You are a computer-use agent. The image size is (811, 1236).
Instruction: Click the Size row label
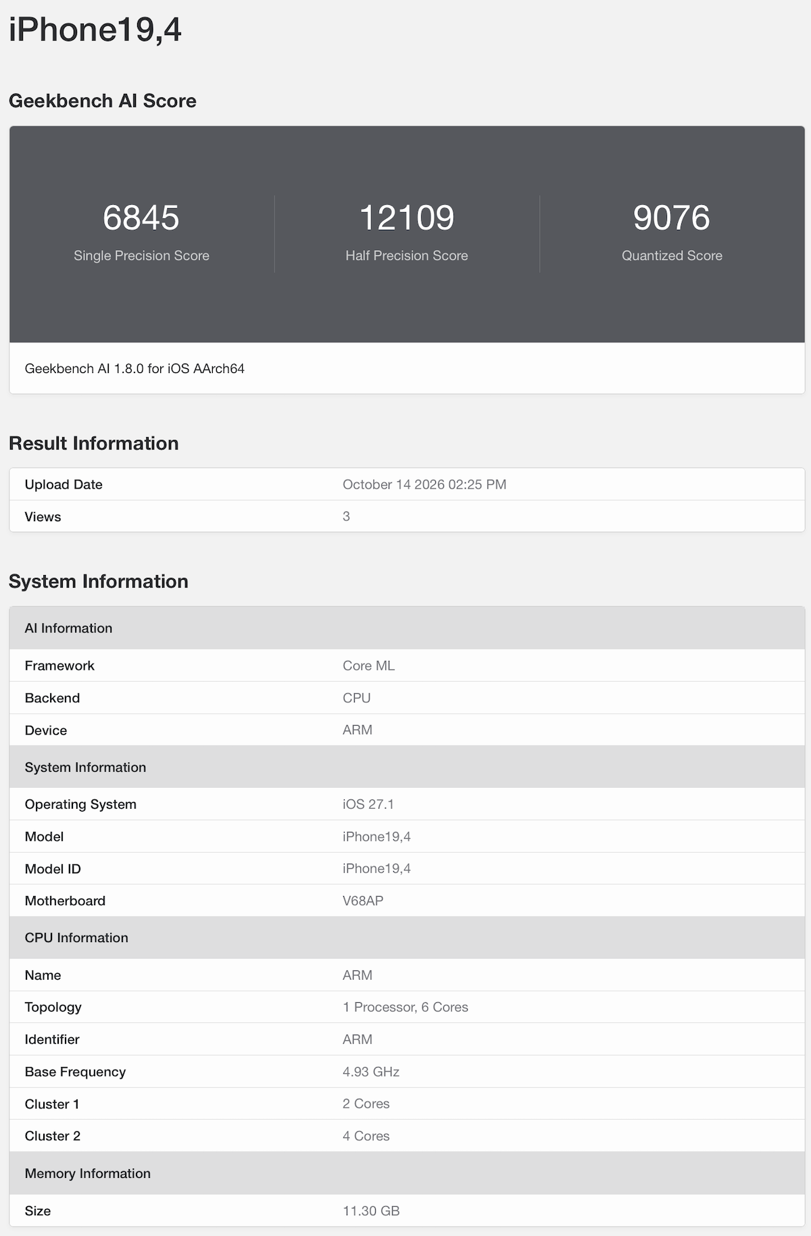point(38,1210)
